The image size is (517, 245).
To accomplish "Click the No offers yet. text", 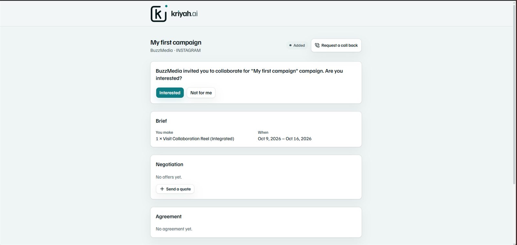I will tap(169, 177).
